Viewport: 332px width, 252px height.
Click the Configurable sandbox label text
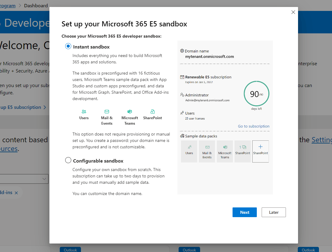[x=98, y=161]
